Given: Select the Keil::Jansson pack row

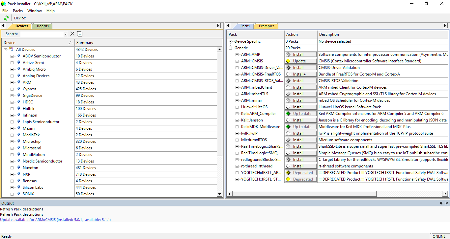Looking at the screenshot, I should 252,120.
